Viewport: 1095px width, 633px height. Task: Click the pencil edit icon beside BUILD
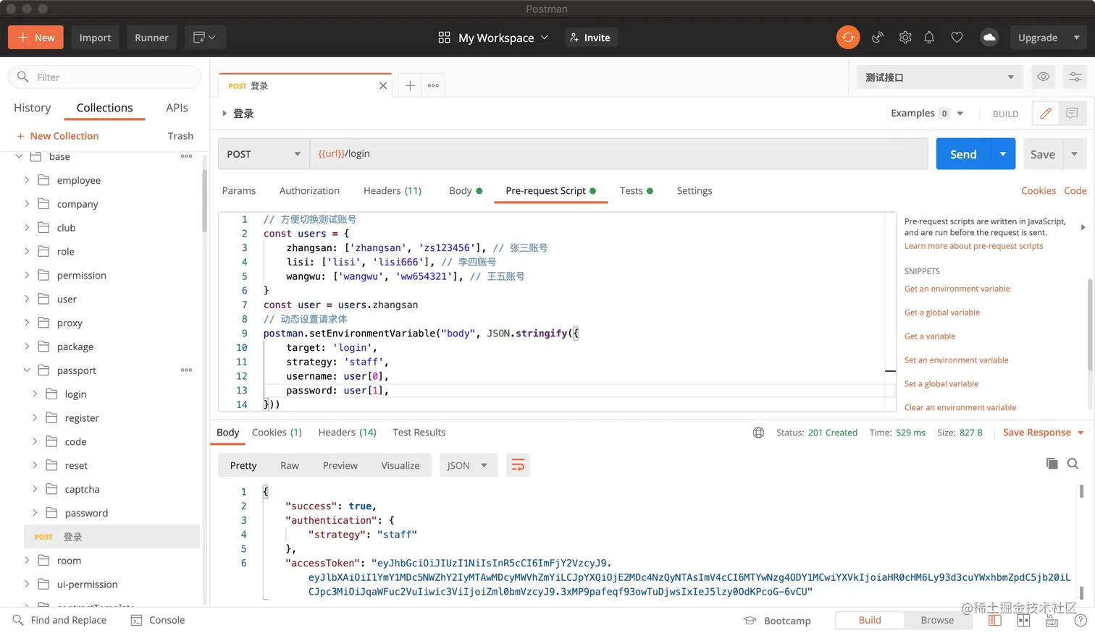click(1045, 114)
